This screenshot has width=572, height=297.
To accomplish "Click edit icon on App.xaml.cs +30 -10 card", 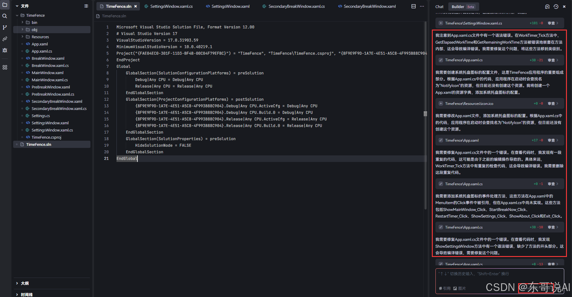I will (x=441, y=227).
